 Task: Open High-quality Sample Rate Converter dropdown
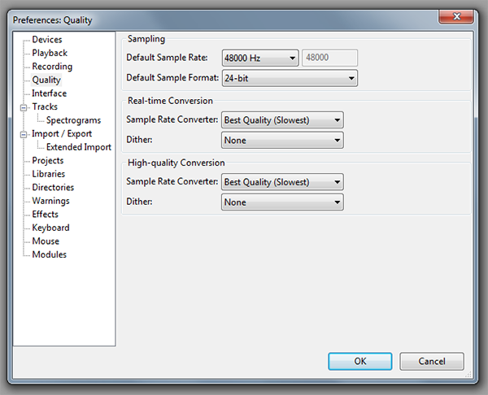point(281,182)
